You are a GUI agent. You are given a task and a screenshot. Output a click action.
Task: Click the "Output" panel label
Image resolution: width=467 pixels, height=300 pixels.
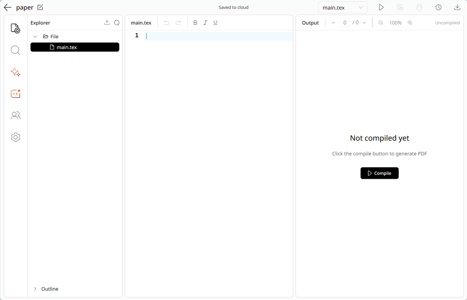pyautogui.click(x=310, y=23)
